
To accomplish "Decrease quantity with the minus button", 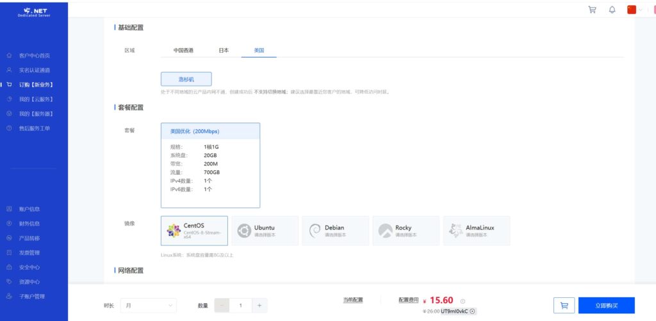I will click(x=222, y=306).
